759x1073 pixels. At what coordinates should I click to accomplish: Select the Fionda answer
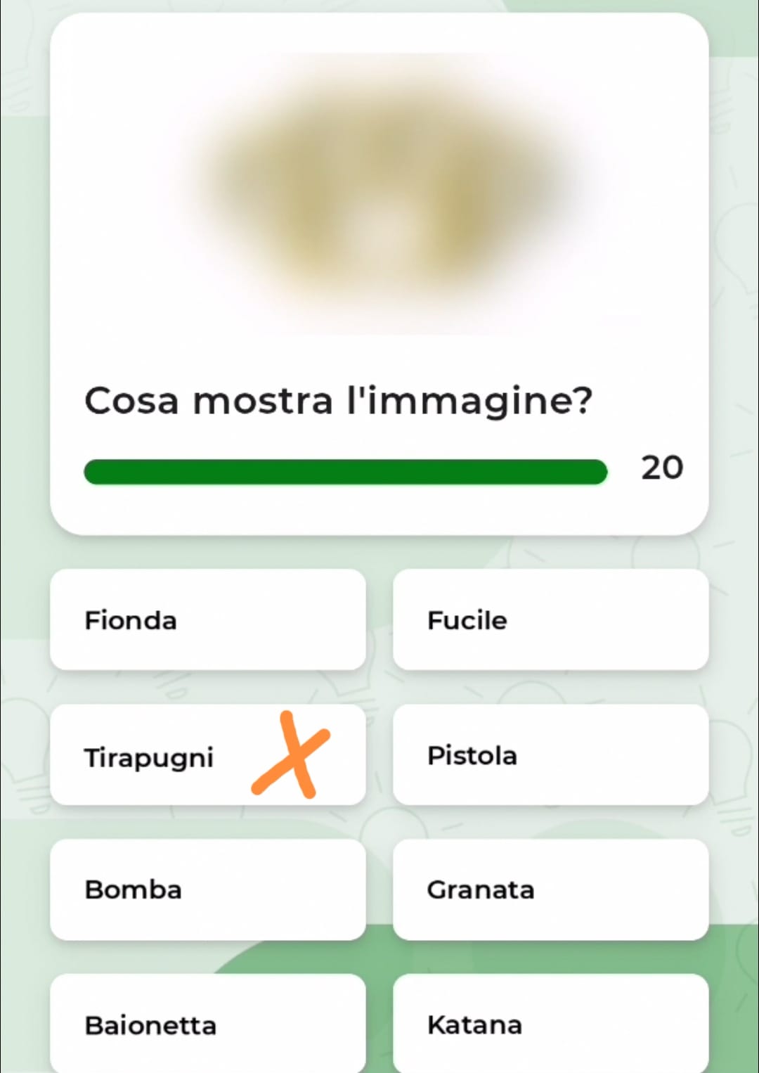tap(207, 619)
